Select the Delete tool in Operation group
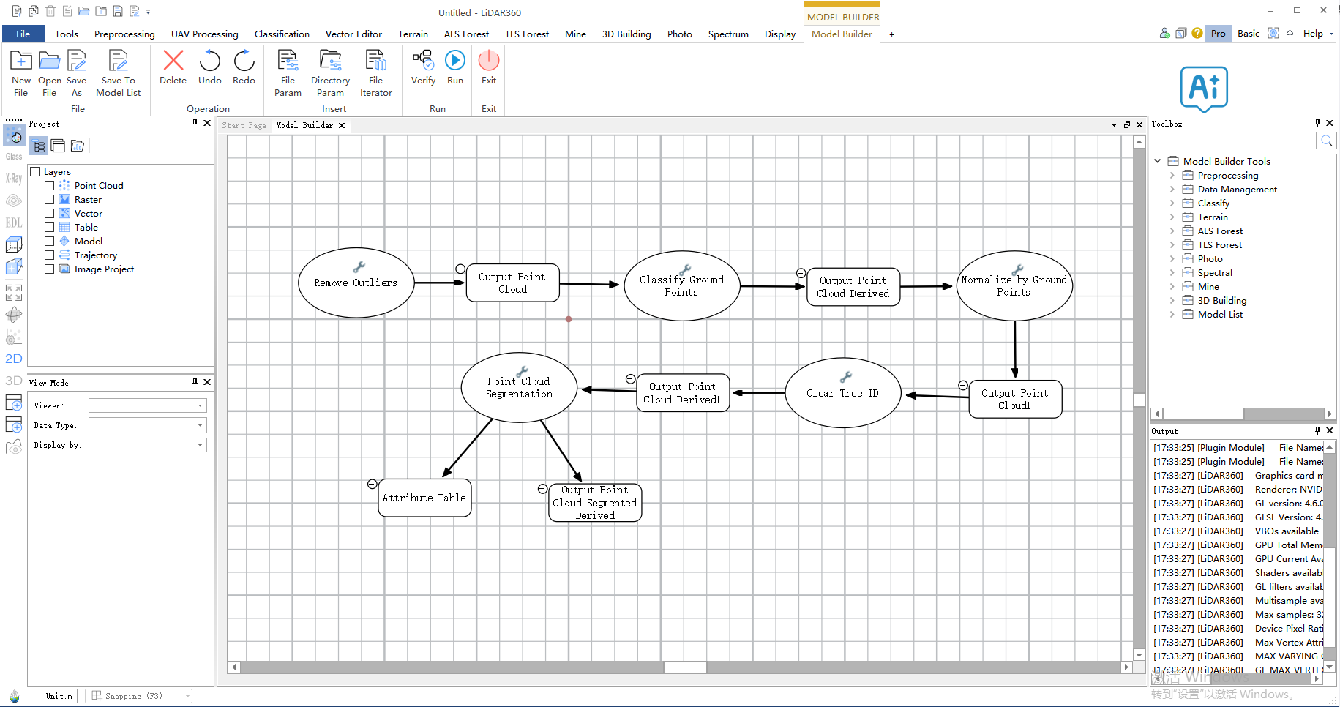The image size is (1340, 707). [x=173, y=70]
